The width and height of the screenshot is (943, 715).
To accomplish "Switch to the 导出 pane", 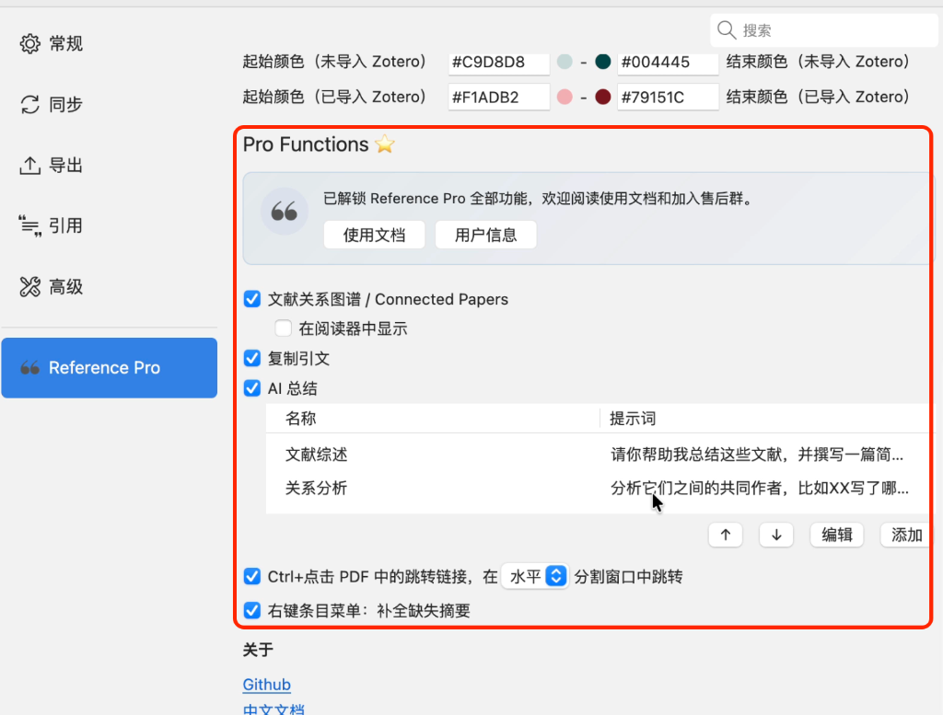I will pos(110,166).
